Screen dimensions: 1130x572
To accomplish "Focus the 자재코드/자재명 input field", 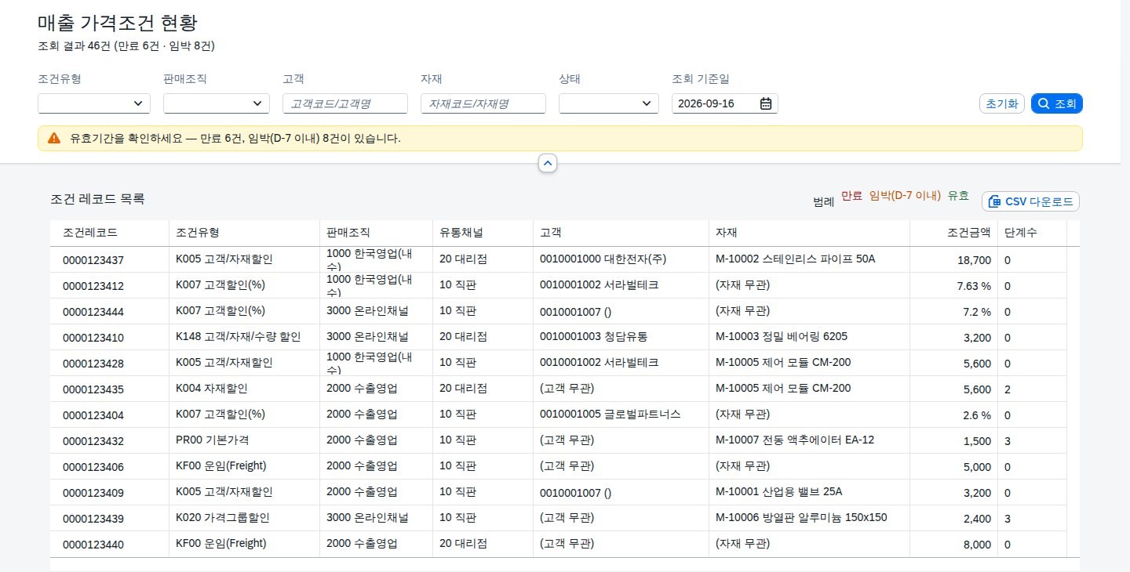I will click(483, 103).
